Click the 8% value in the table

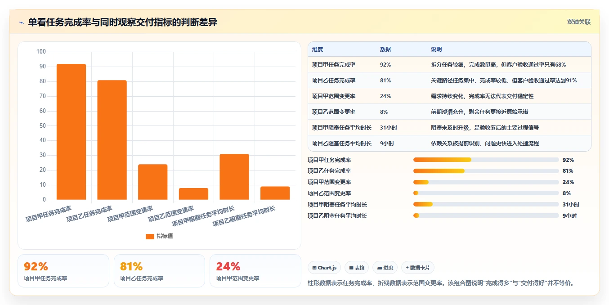384,112
